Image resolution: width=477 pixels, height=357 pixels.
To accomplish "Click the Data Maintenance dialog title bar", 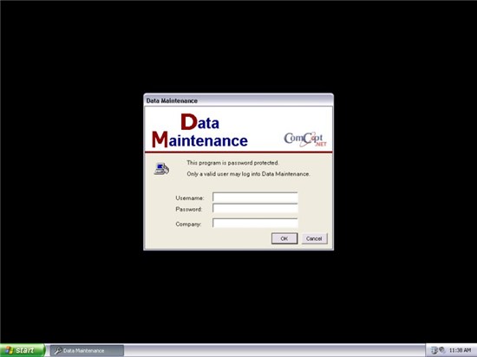I will coord(238,101).
